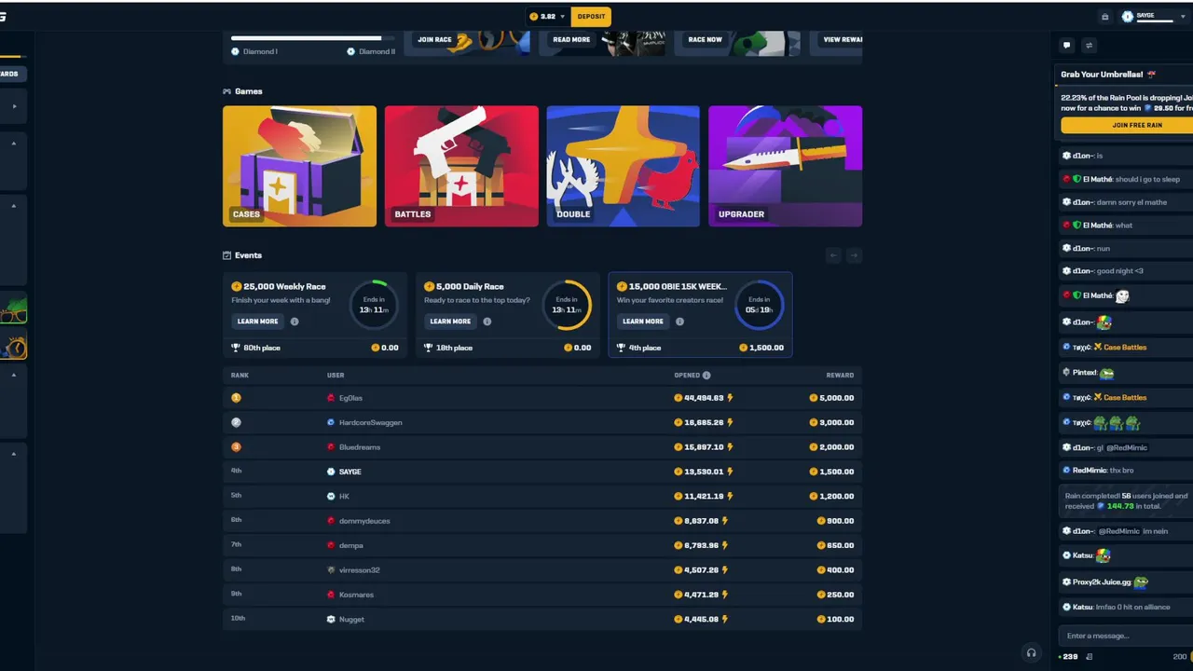
Task: Click Learn More on Weekly Race
Action: 257,322
